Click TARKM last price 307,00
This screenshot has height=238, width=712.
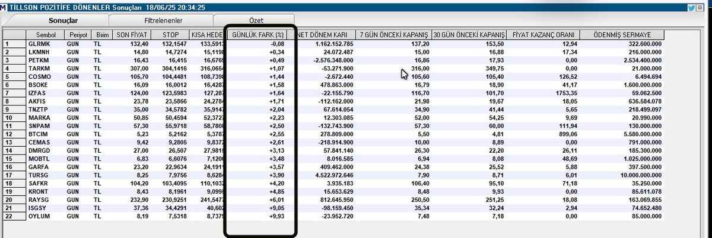click(x=138, y=68)
